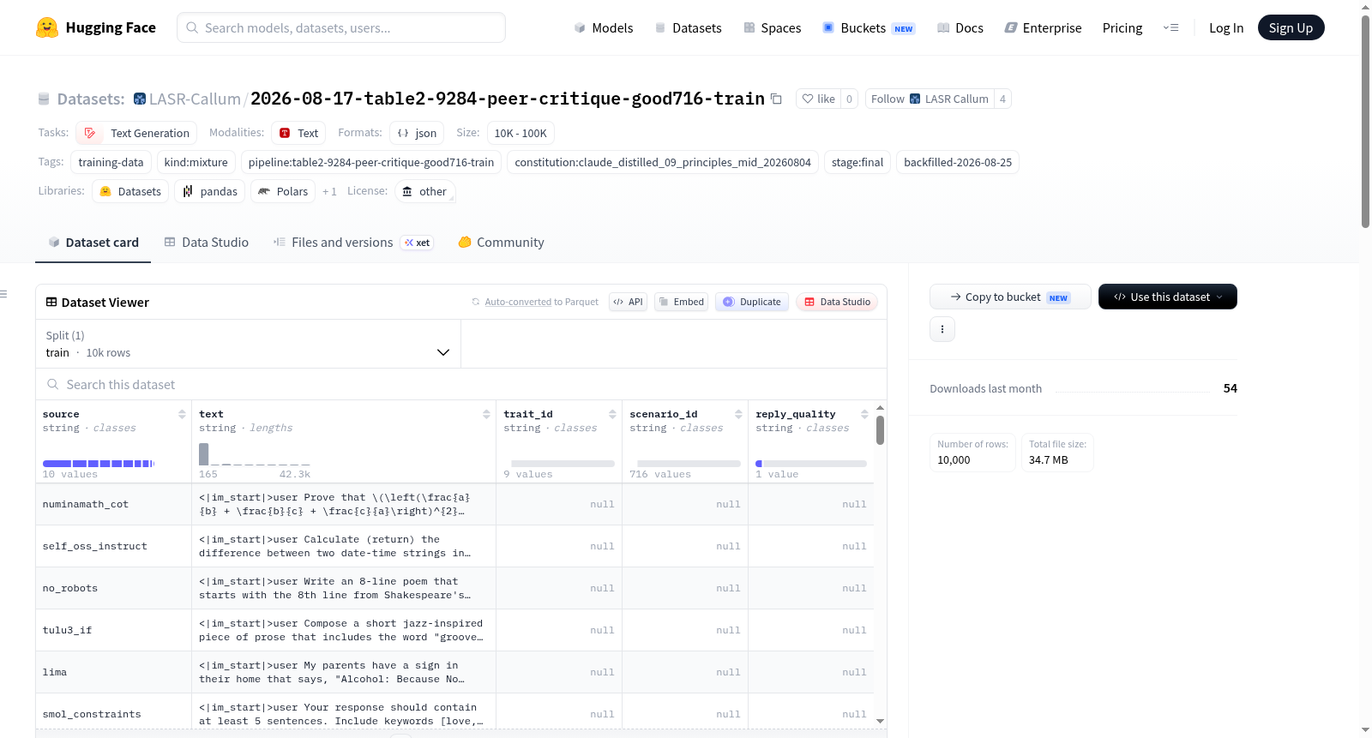Sort the scenario_id column
This screenshot has width=1372, height=738.
click(x=738, y=414)
